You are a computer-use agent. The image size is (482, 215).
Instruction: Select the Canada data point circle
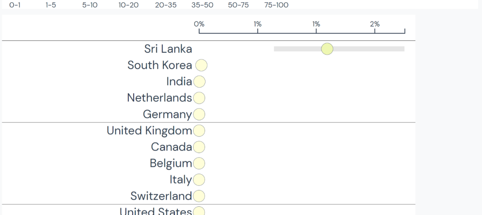[199, 147]
